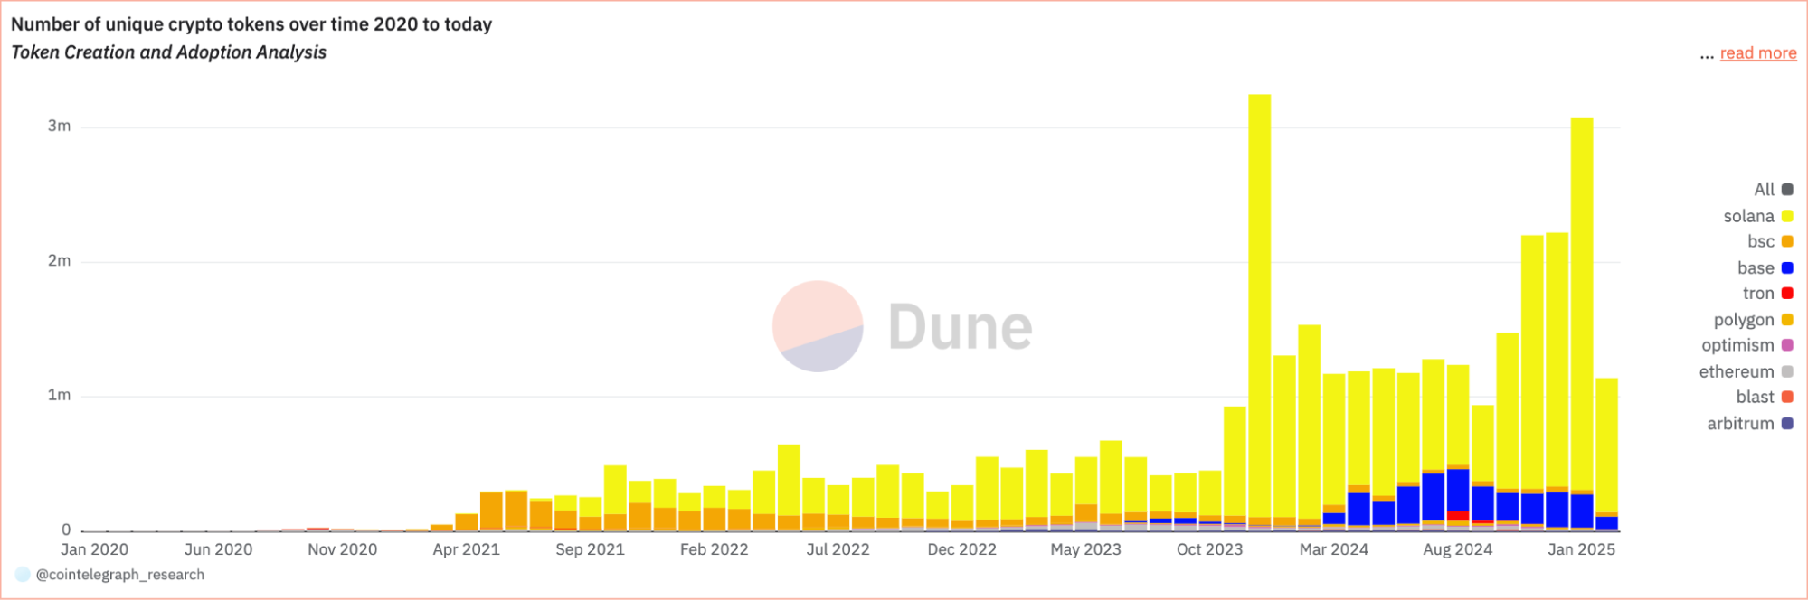Click the Jan 2025 axis label
Viewport: 1808px width, 600px height.
1581,549
